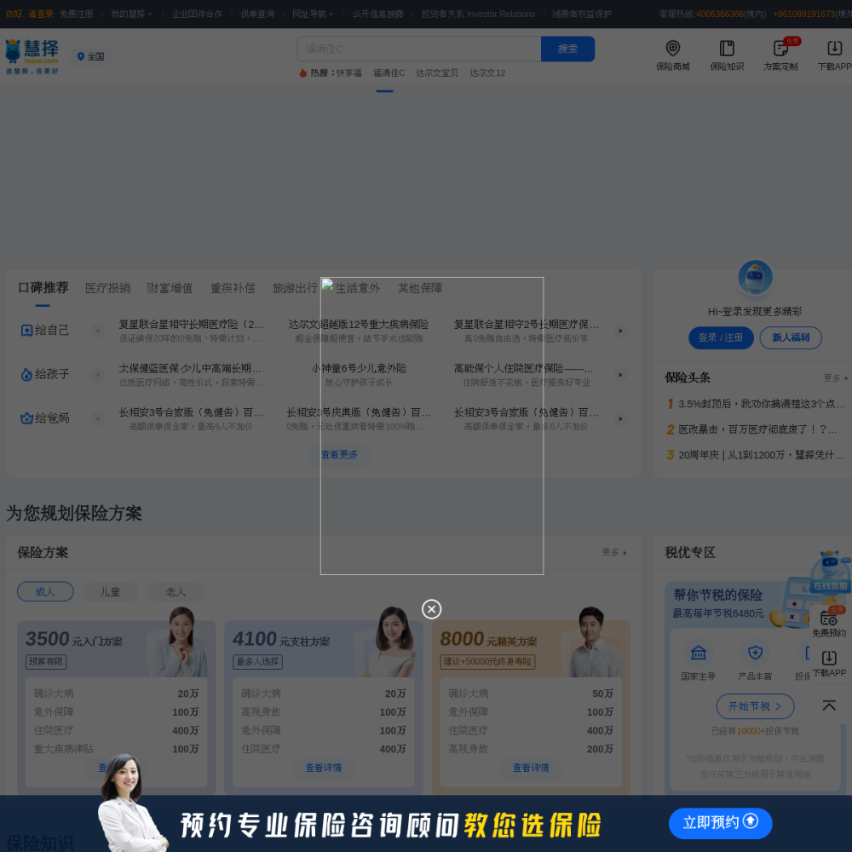Switch to 口碑推荐 tab
Image resolution: width=852 pixels, height=852 pixels.
tap(43, 288)
